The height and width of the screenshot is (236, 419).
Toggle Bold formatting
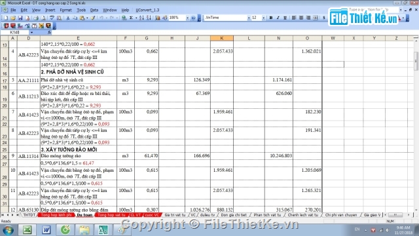[x=270, y=18]
